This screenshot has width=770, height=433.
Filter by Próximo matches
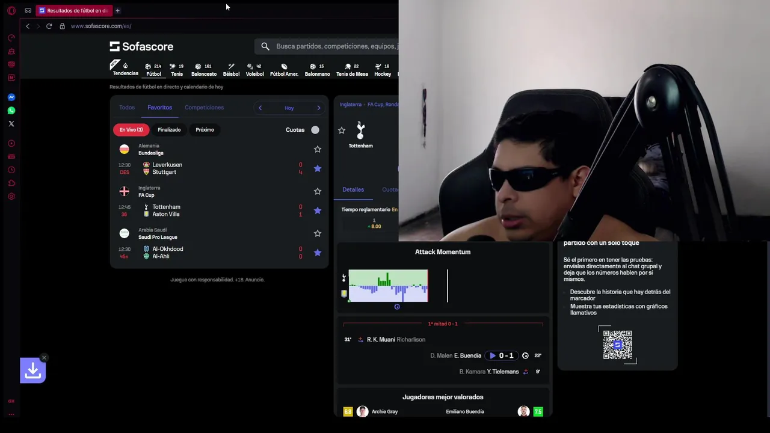pos(205,130)
